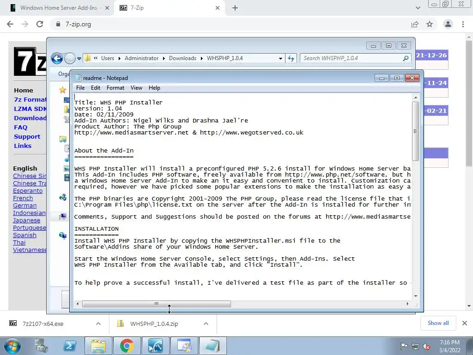Select the German language link
Viewport: 473px width, 355px height.
[25, 206]
